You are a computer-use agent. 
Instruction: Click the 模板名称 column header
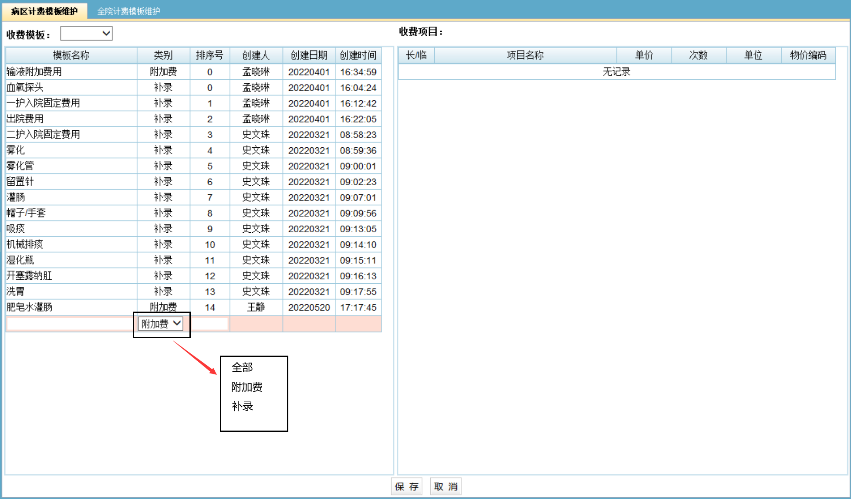coord(71,55)
